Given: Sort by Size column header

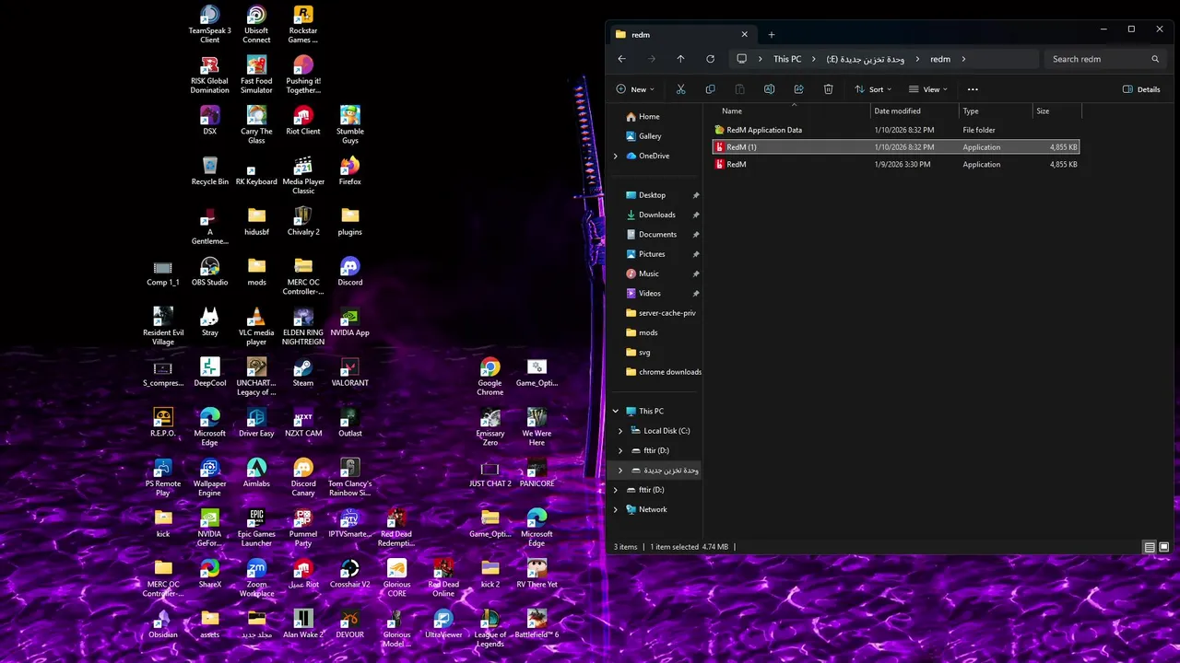Looking at the screenshot, I should 1057,110.
